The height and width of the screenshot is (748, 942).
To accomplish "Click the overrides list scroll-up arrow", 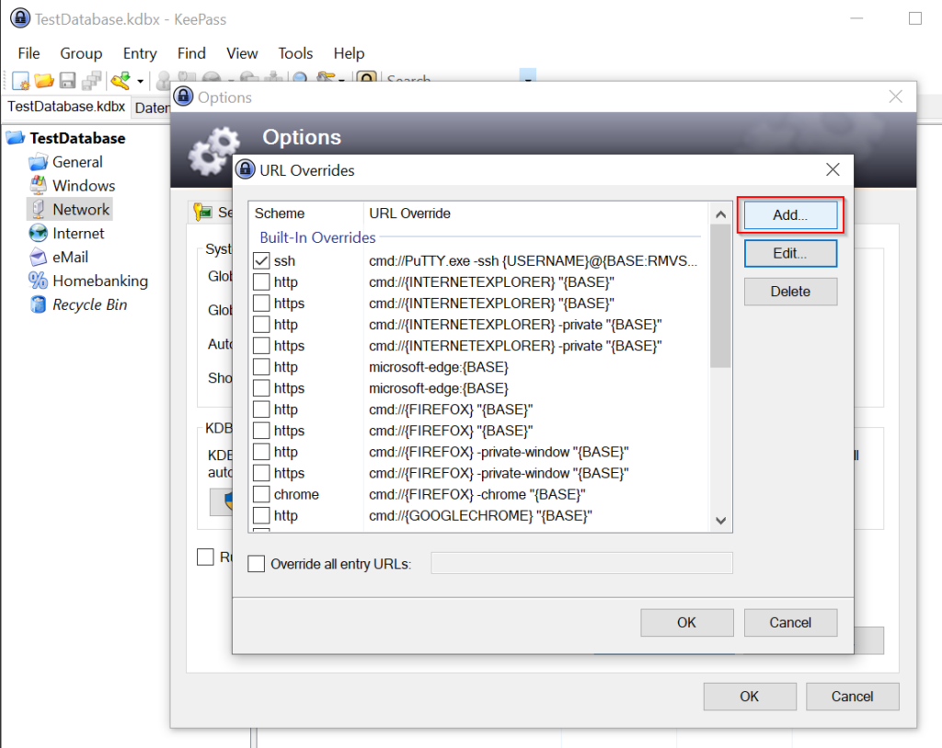I will pos(721,213).
